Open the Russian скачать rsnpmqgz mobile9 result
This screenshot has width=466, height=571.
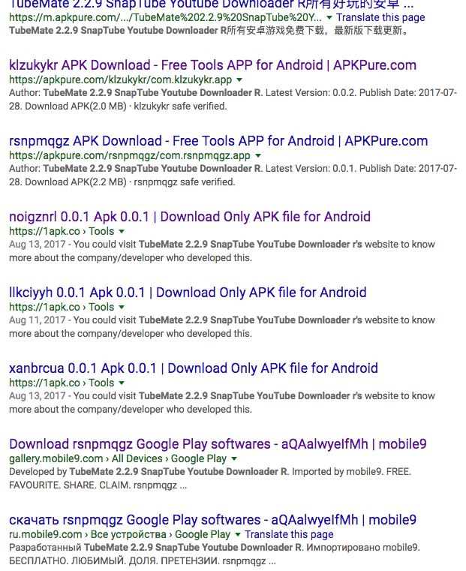[x=212, y=520]
